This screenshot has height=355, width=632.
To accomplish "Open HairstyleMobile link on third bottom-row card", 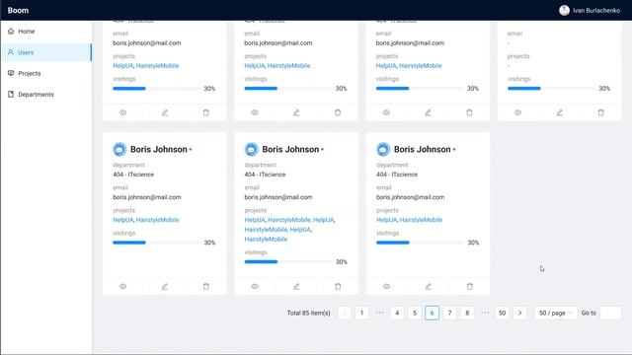I will (x=421, y=220).
